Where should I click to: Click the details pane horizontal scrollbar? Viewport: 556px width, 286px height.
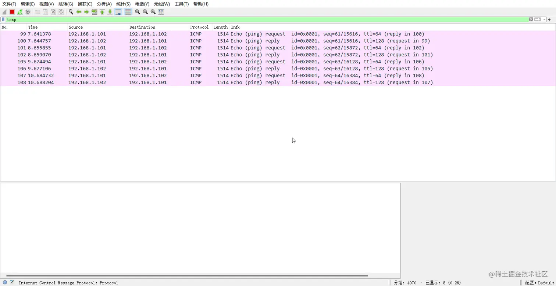[187, 275]
